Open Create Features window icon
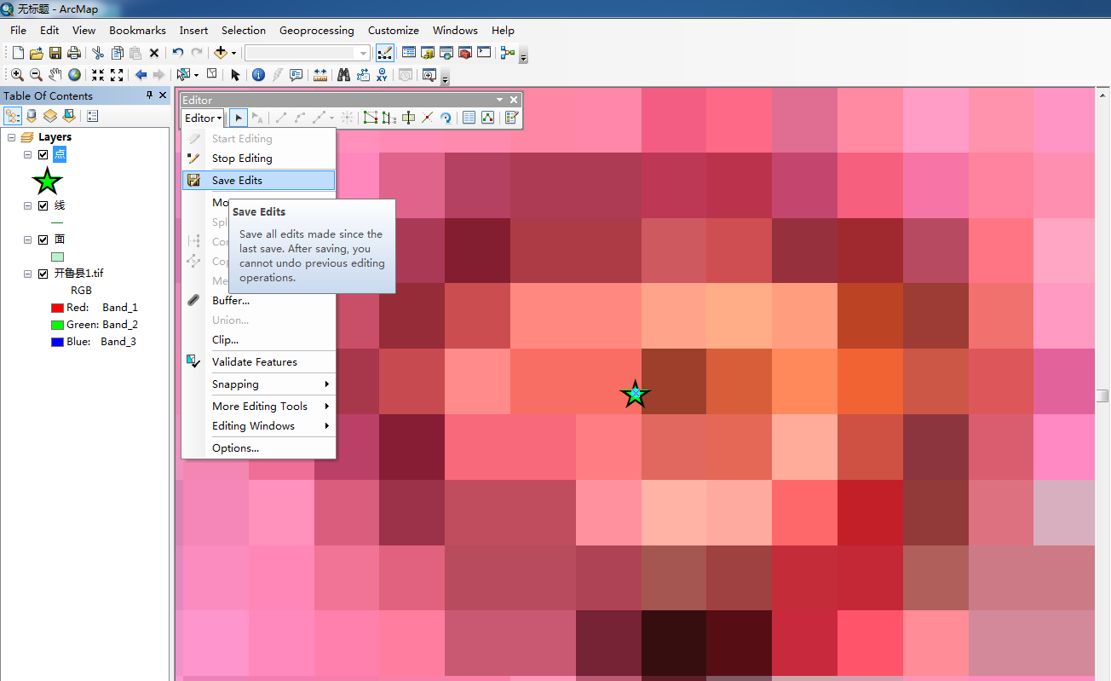 coord(511,118)
